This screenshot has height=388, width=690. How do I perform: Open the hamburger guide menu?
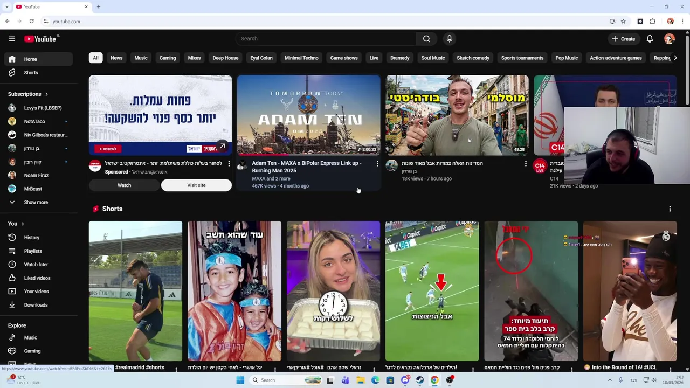point(12,39)
